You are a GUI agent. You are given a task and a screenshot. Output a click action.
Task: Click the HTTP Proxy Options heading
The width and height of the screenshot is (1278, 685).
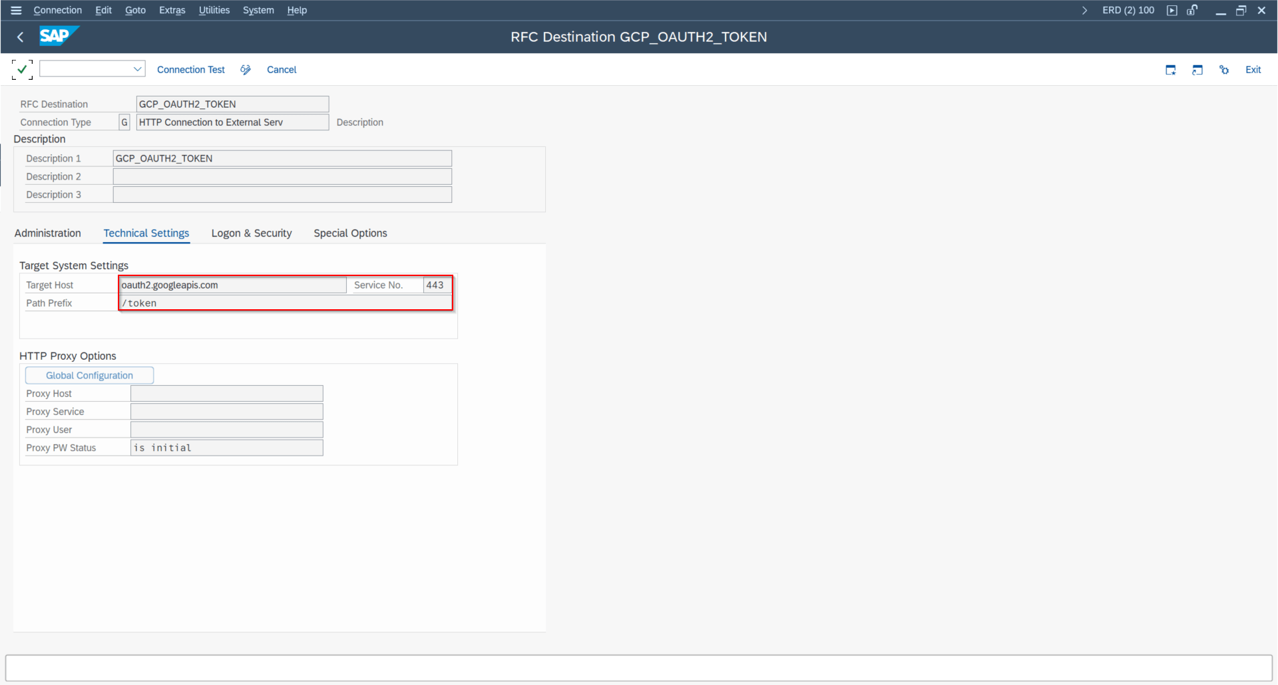pyautogui.click(x=68, y=356)
